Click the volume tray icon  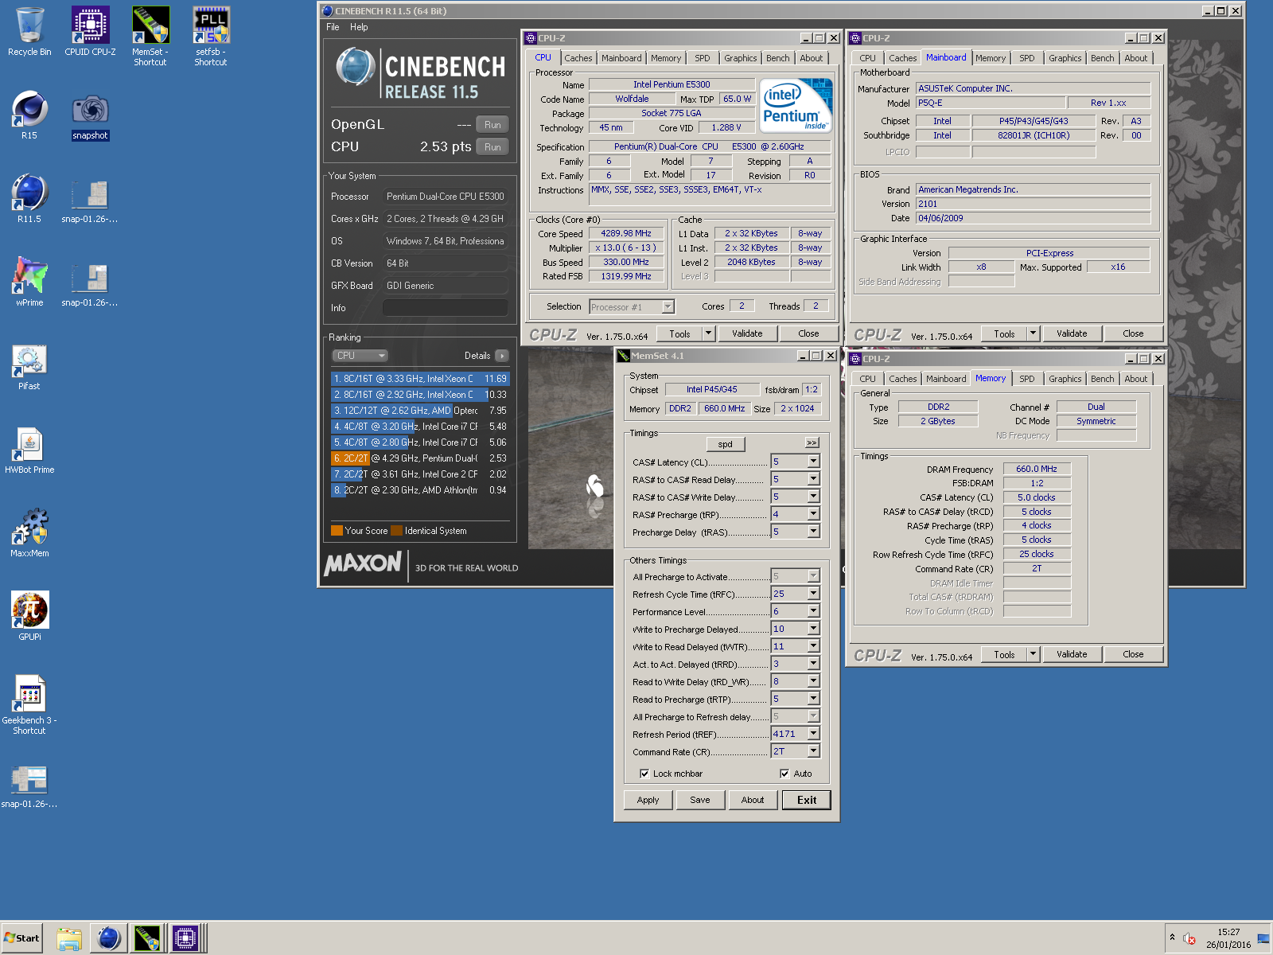click(1189, 939)
